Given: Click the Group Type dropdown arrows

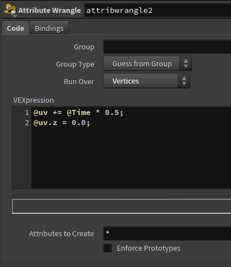Looking at the screenshot, I should click(x=186, y=63).
